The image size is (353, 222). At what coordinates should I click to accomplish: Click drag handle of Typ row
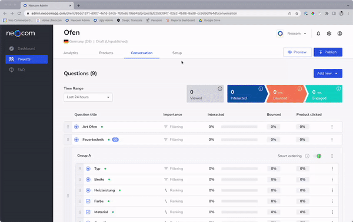point(79,168)
